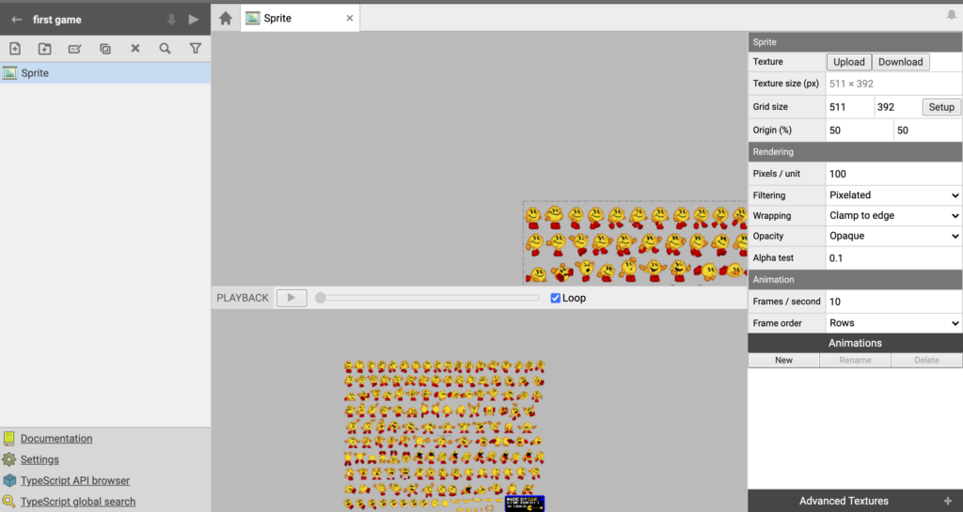
Task: Click the Texture size value 511 × 392
Action: [x=851, y=84]
